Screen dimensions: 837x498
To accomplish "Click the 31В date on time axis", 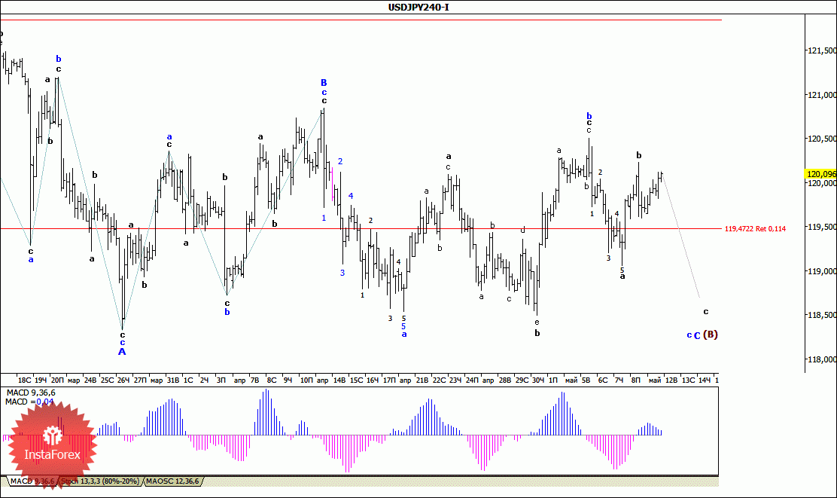I will pos(172,380).
